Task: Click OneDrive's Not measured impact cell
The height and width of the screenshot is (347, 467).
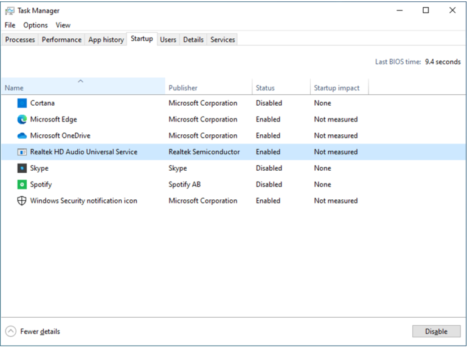Action: click(x=336, y=136)
